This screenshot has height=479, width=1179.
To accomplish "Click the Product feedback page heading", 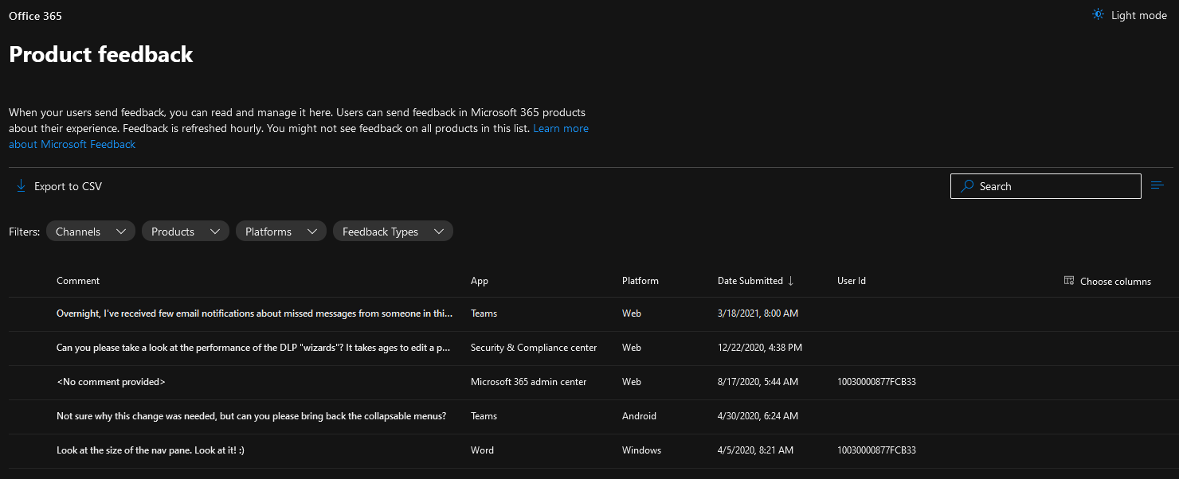I will (101, 54).
